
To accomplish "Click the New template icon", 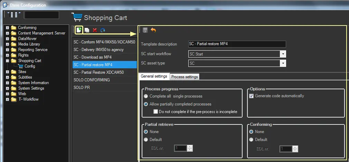I will (79, 30).
